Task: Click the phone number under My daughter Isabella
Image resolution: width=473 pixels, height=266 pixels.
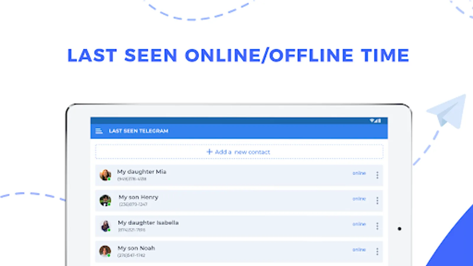Action: (x=132, y=230)
